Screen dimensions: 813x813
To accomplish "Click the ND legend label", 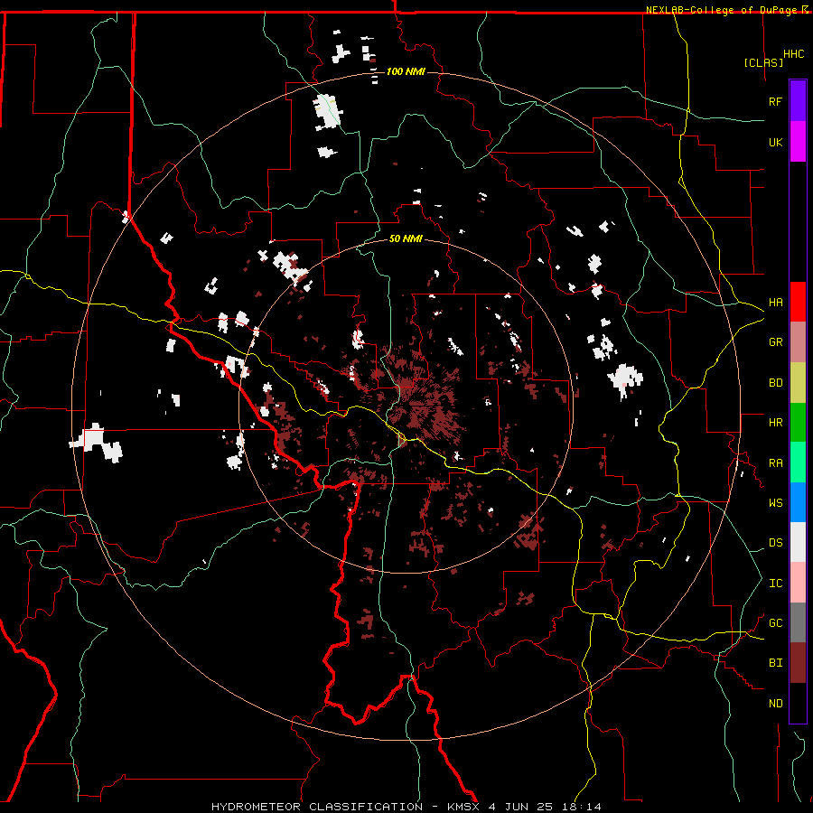I will click(x=775, y=704).
